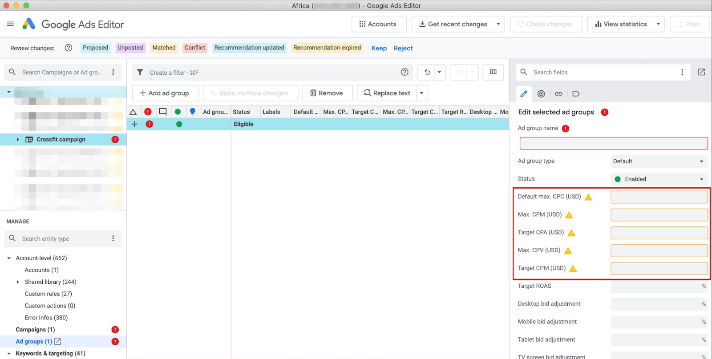This screenshot has width=712, height=359.
Task: Select Error Infos (380) entry
Action: (x=46, y=318)
